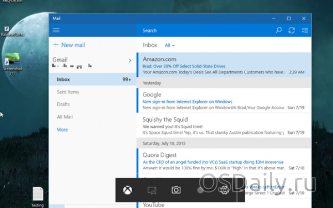
Task: Take a screenshot with the camera icon
Action: coord(176,190)
